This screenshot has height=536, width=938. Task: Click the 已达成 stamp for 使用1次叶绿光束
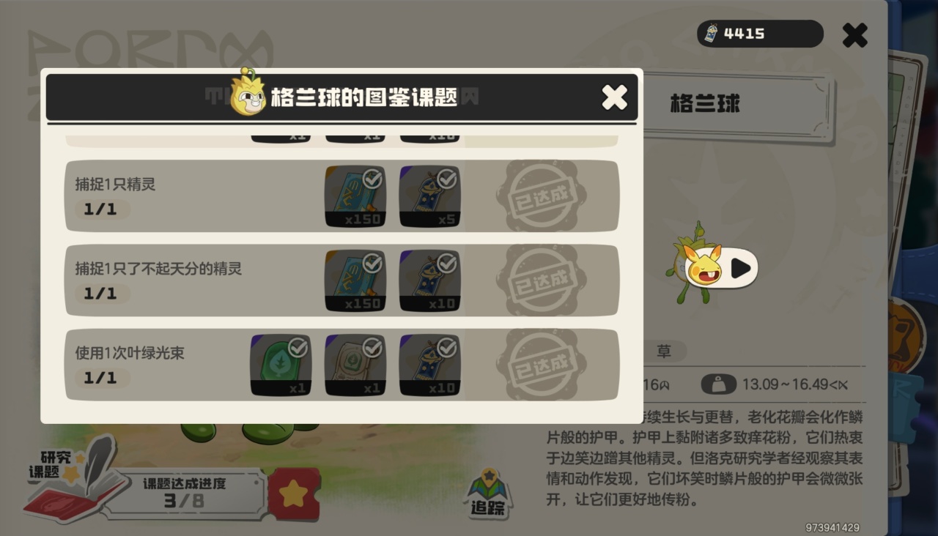541,365
